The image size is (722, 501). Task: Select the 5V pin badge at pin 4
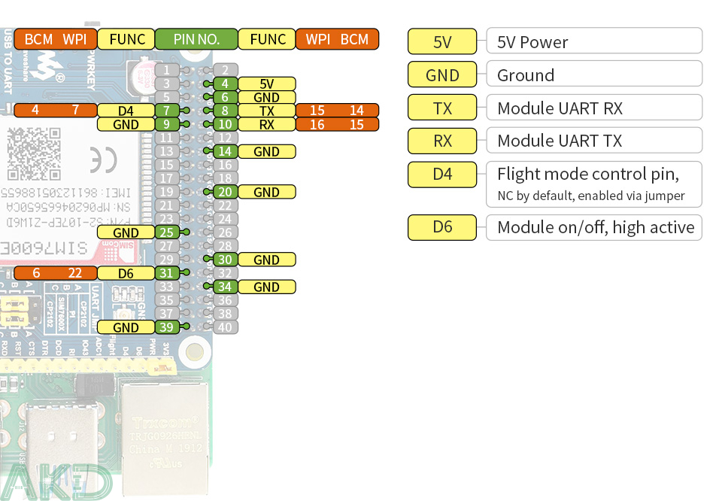point(268,84)
